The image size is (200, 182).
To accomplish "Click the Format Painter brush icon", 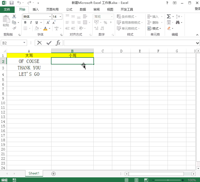I will tap(14, 28).
